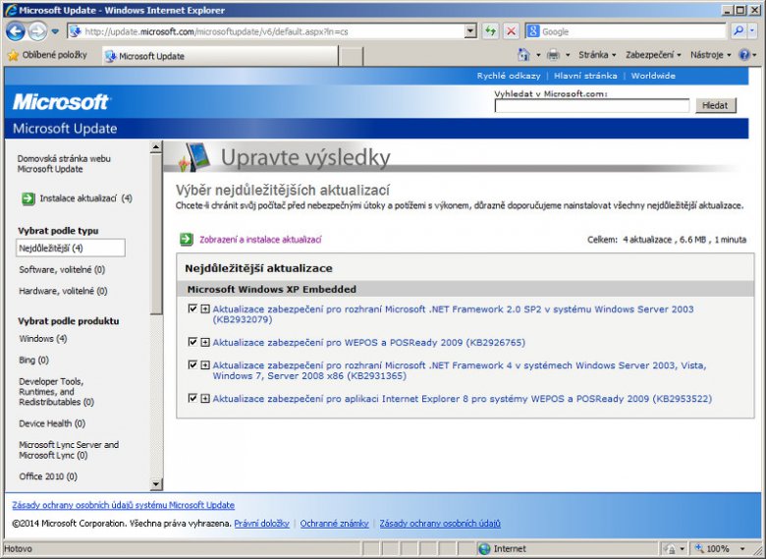
Task: Click the 100% zoom level control
Action: tap(720, 549)
